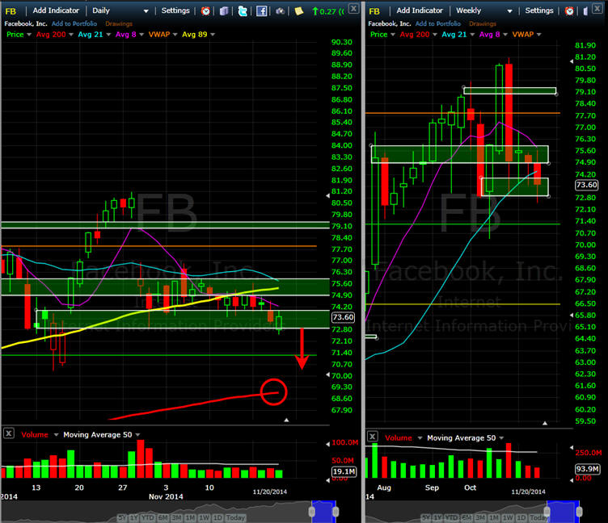Viewport: 608px width, 523px height.
Task: Remove the Volume indicator in Weekly chart
Action: [372, 437]
